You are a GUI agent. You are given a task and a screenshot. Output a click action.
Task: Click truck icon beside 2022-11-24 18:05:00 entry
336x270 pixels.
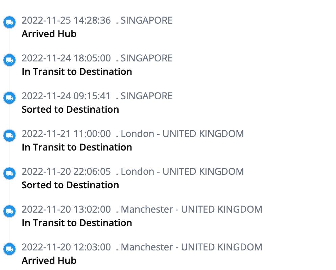click(x=9, y=60)
